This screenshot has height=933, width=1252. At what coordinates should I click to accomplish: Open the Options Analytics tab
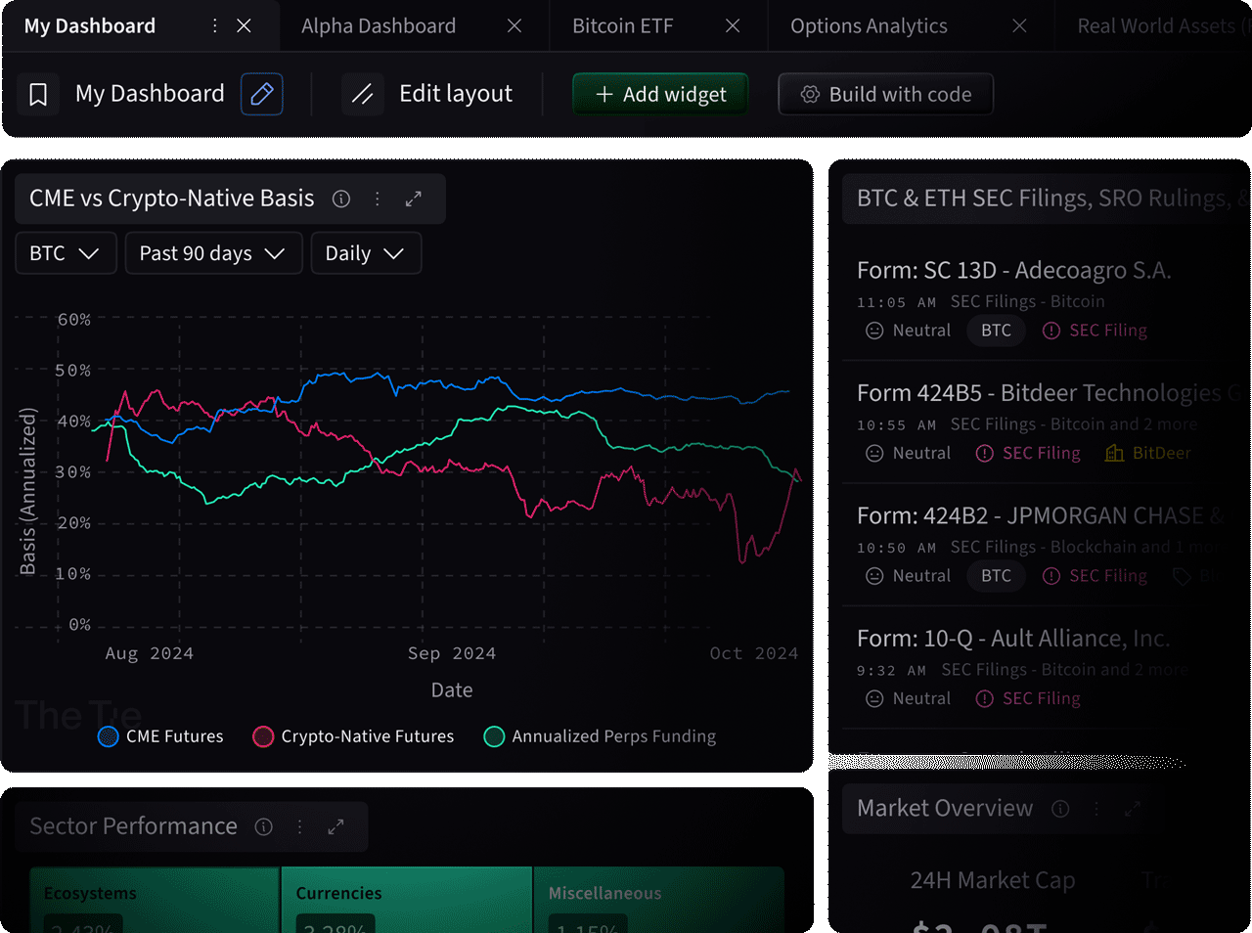pyautogui.click(x=869, y=25)
